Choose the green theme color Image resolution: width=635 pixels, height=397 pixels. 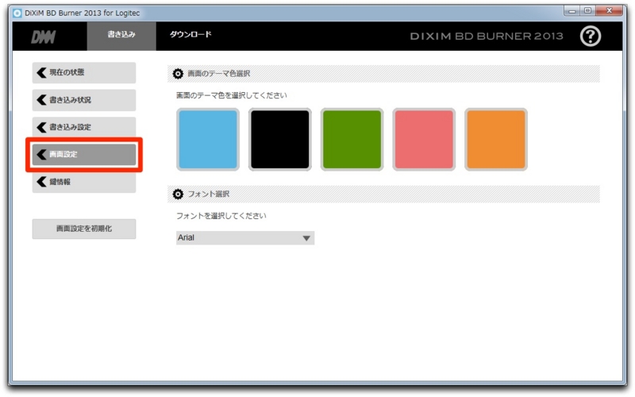[x=352, y=140]
